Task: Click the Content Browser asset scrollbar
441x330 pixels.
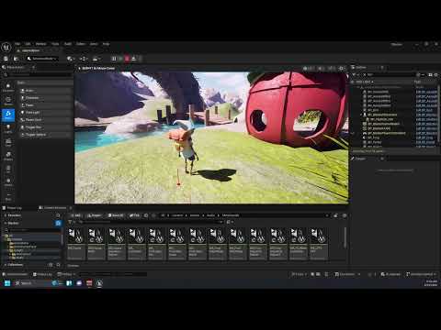Action: 345,237
